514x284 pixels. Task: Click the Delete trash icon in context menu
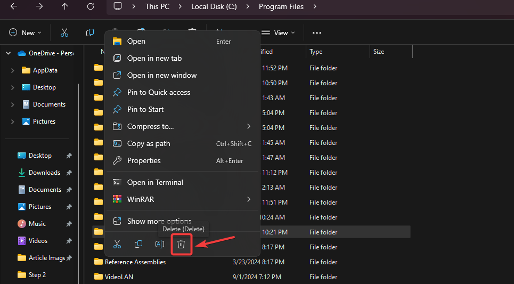coord(181,244)
